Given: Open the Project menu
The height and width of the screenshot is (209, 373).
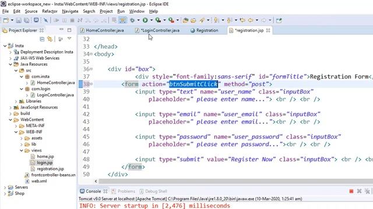Looking at the screenshot, I should [x=106, y=11].
